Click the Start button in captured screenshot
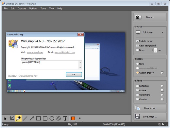 point(9,91)
